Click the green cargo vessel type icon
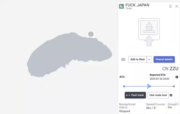Screen dimensions: 180x114 [x=122, y=6]
